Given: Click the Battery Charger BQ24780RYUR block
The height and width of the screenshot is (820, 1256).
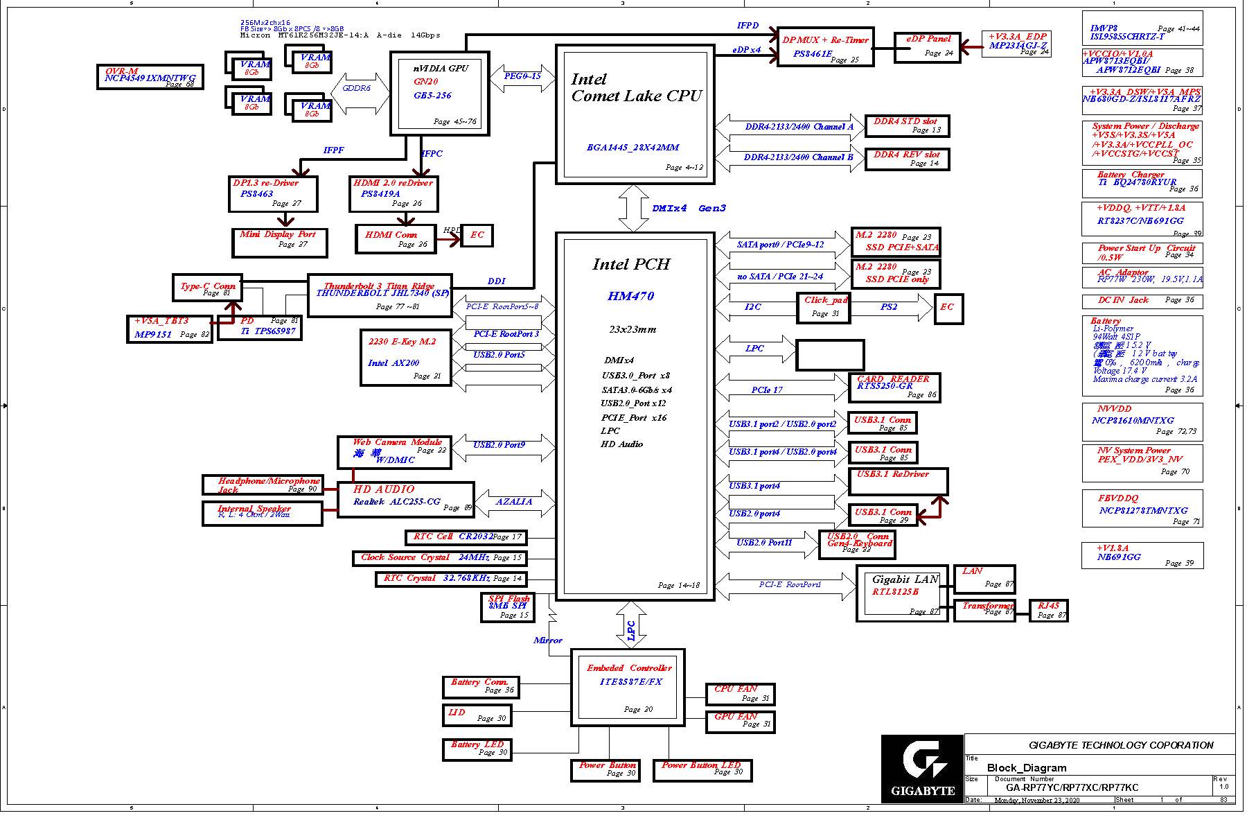Looking at the screenshot, I should tap(1142, 184).
